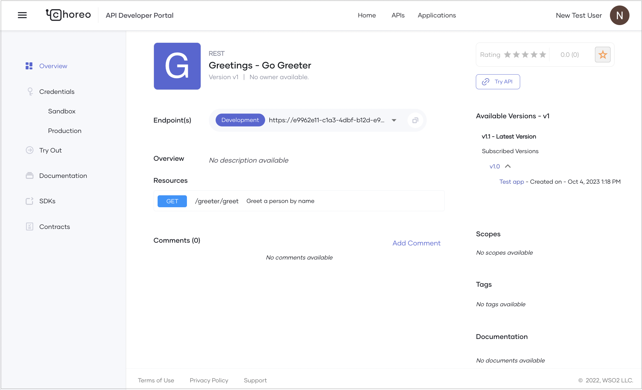Click the Contracts checklist icon
The image size is (642, 390).
click(x=30, y=226)
